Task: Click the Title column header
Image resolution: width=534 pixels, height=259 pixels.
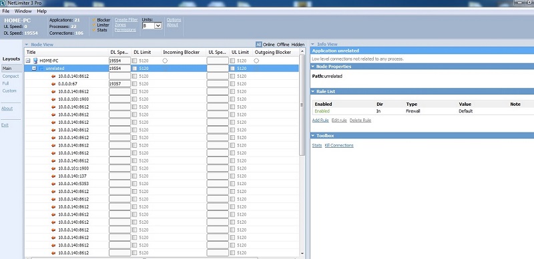Action: pyautogui.click(x=66, y=53)
